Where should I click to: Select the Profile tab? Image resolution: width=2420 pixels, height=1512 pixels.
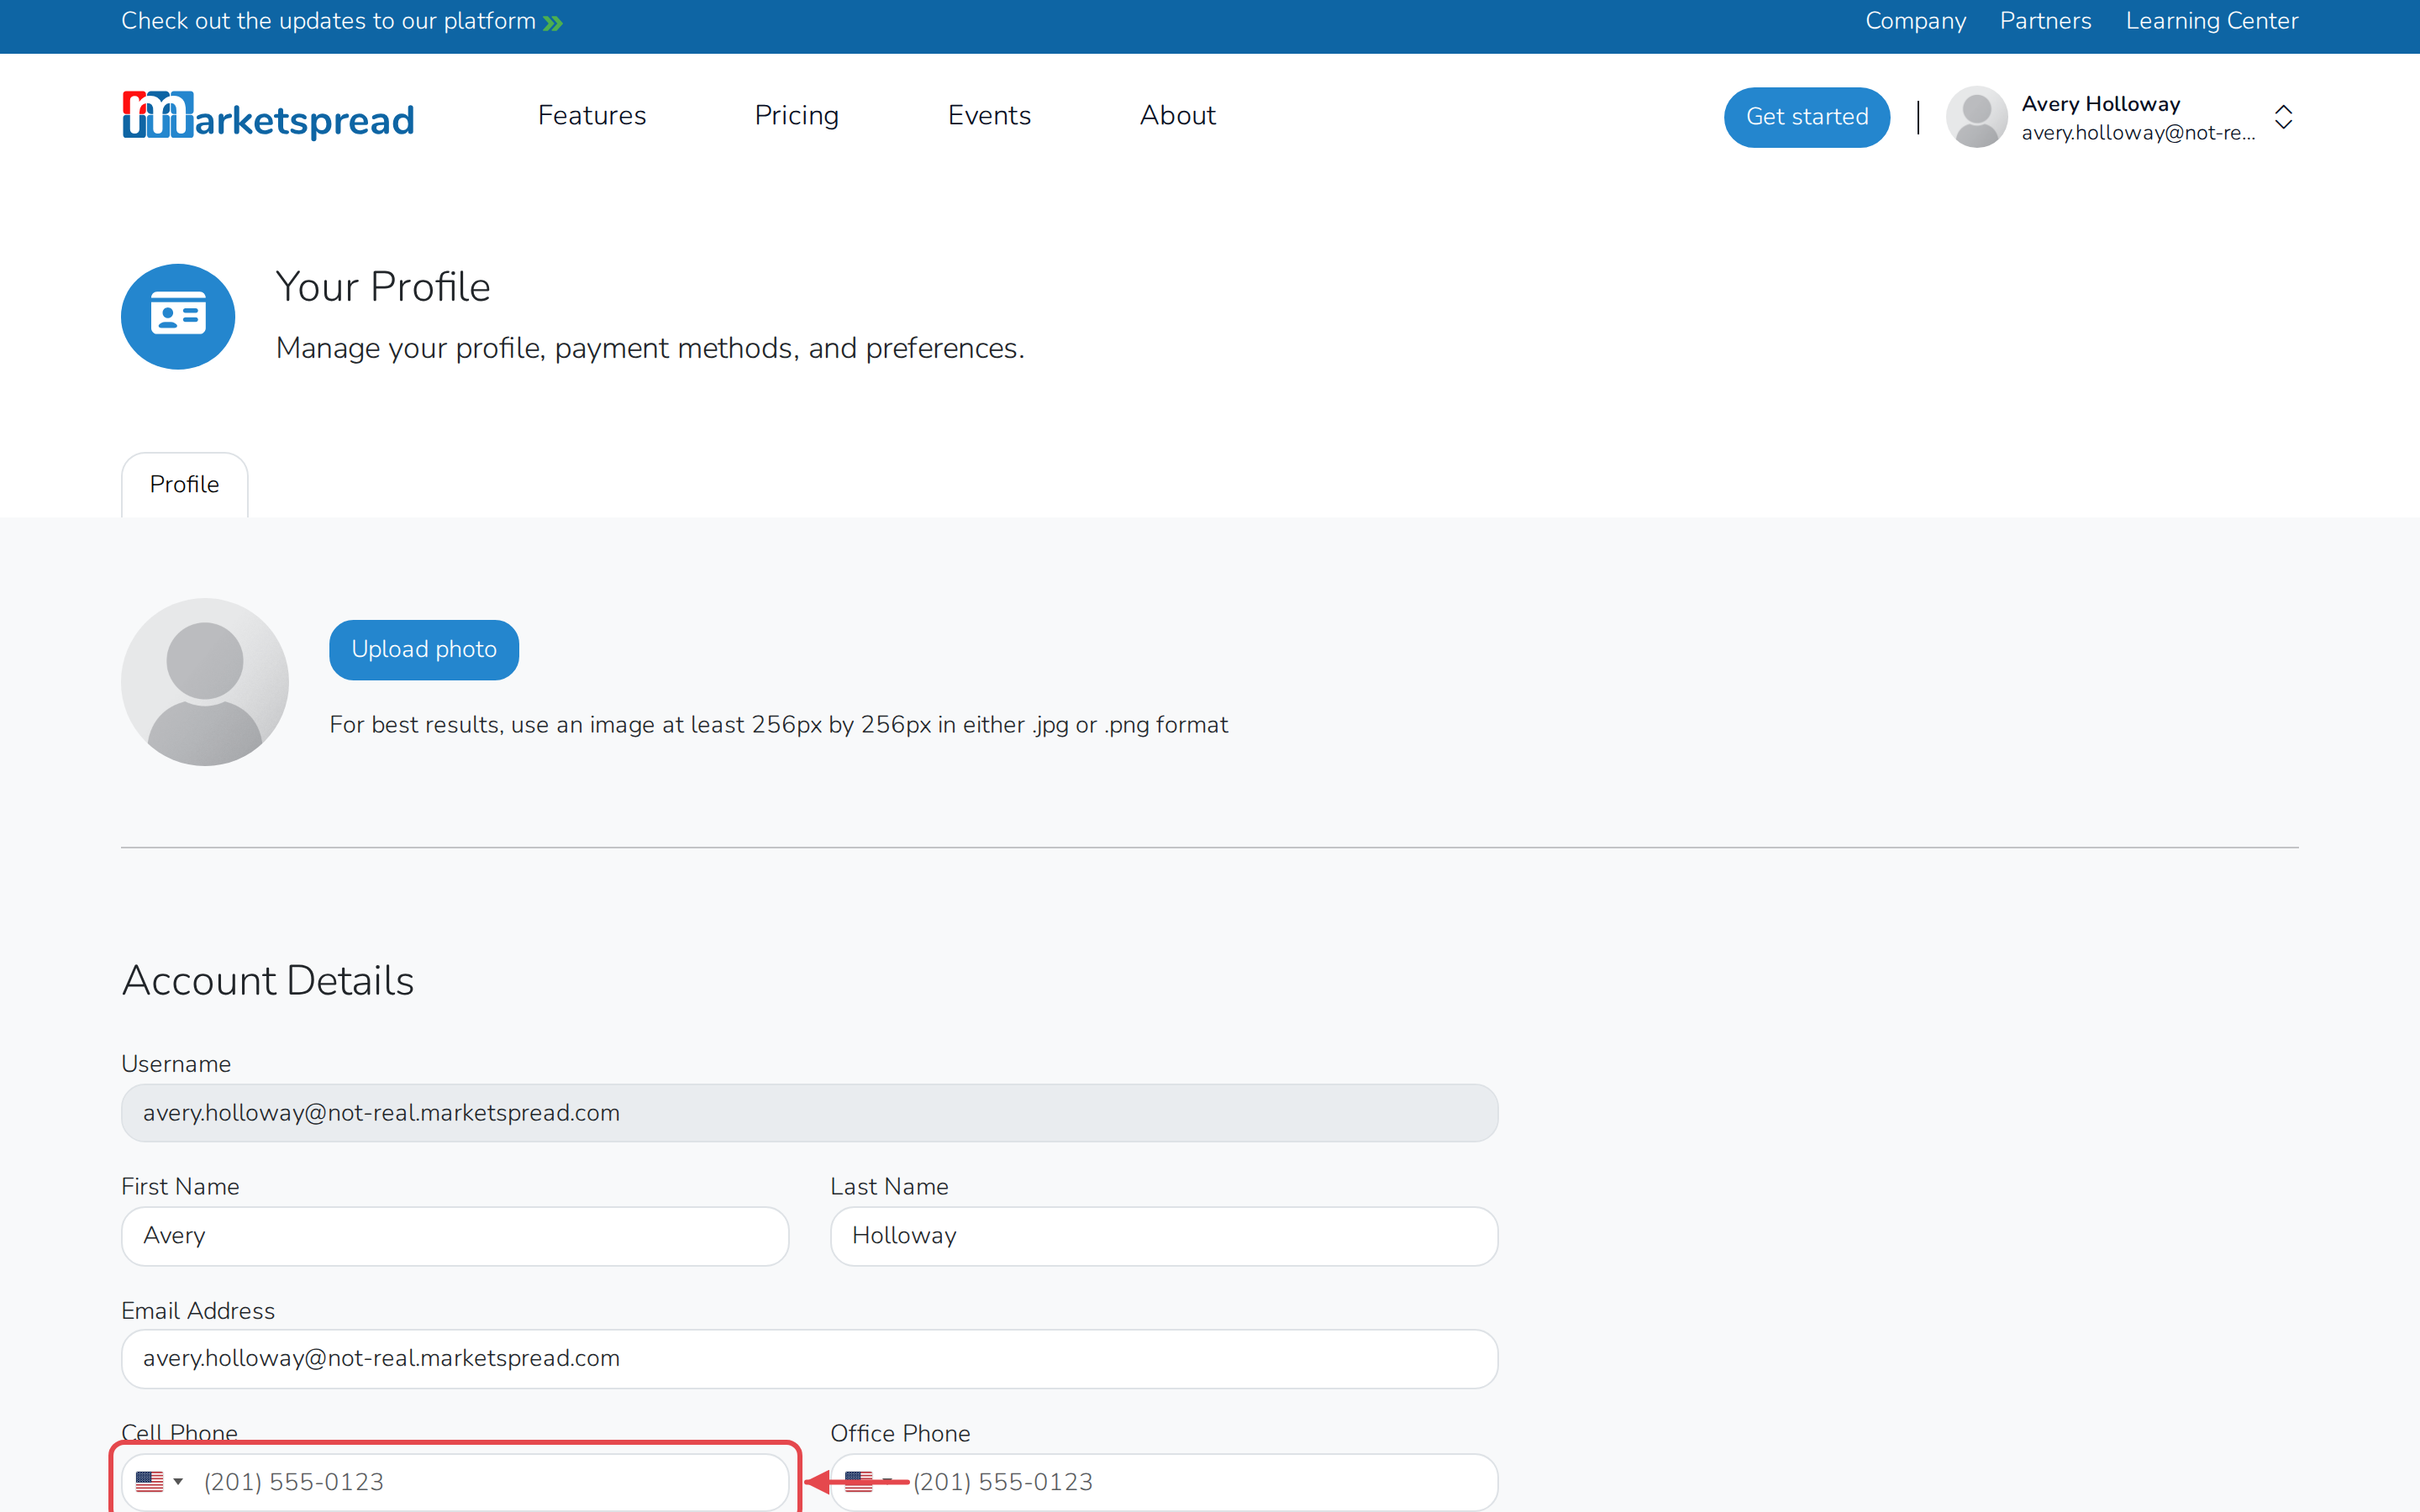(x=185, y=485)
